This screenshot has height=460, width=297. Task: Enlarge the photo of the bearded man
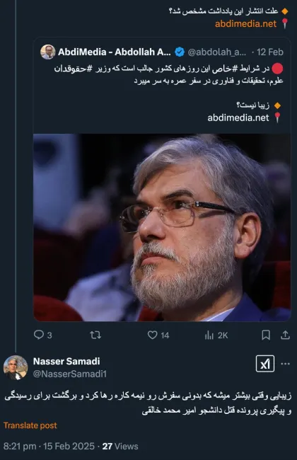pyautogui.click(x=162, y=228)
